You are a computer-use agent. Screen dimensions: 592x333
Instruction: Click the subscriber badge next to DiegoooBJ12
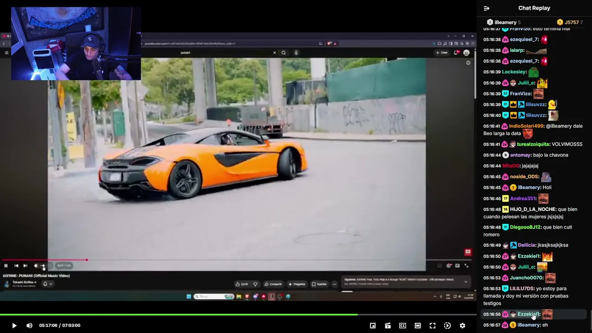point(506,227)
